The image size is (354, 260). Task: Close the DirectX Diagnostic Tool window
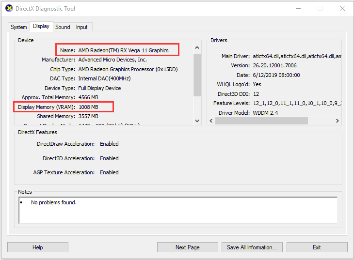[342, 9]
